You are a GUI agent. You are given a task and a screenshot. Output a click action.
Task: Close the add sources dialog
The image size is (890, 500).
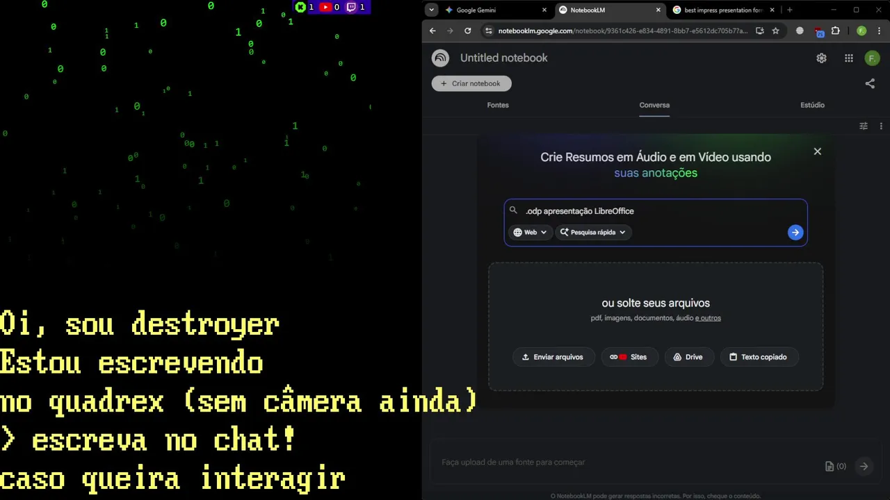pos(818,151)
